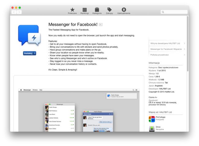Click chevron next to Witryna dewelopera
Screen dimensions: 199x146
coord(184,43)
